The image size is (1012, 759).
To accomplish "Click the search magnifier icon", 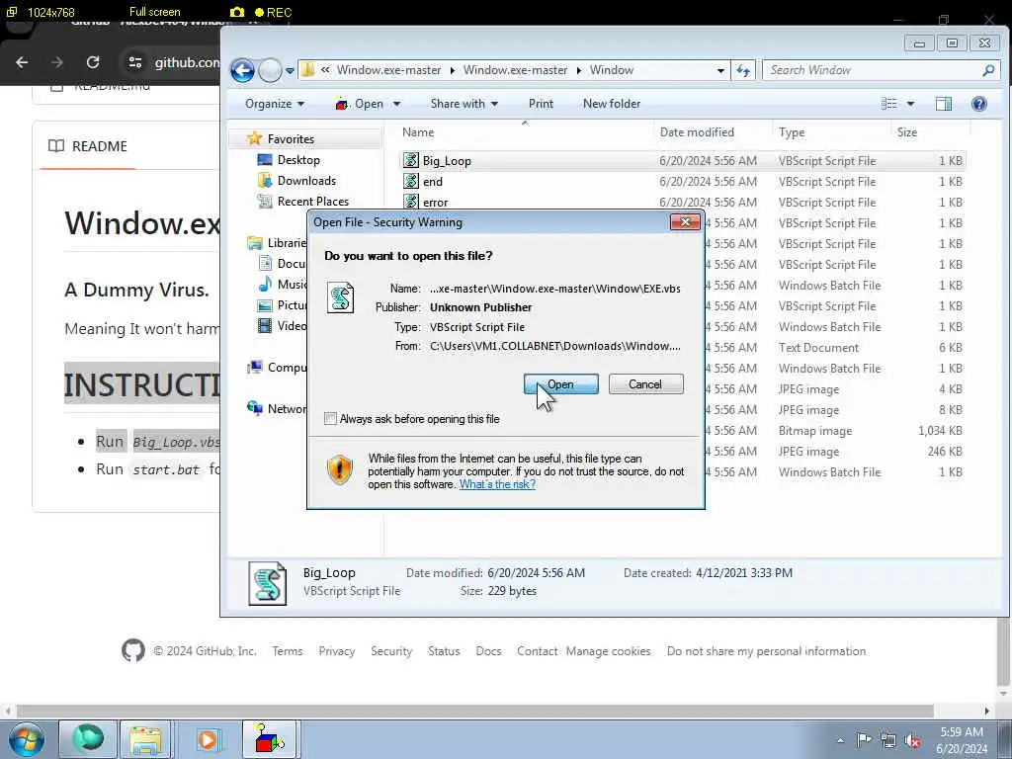I will [x=988, y=70].
